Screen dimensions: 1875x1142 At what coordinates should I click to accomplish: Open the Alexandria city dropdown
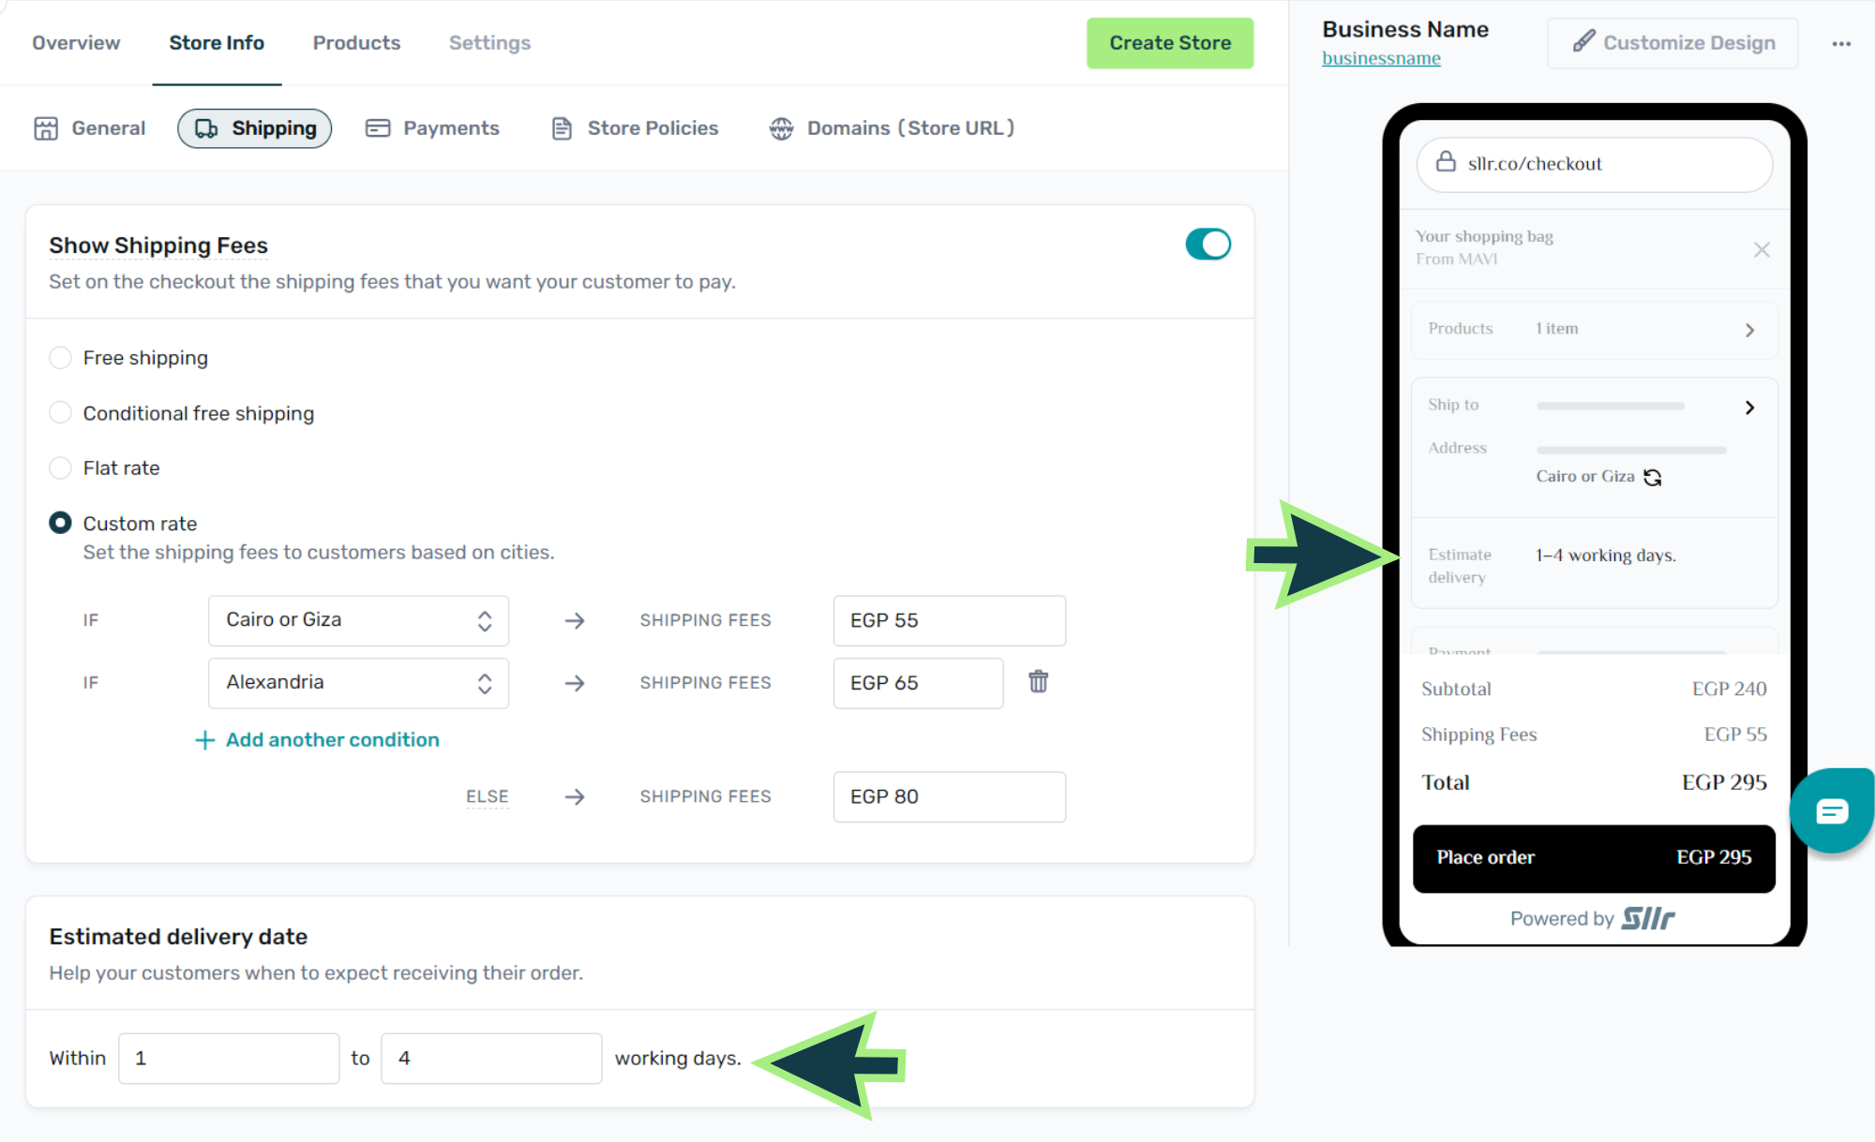click(358, 683)
